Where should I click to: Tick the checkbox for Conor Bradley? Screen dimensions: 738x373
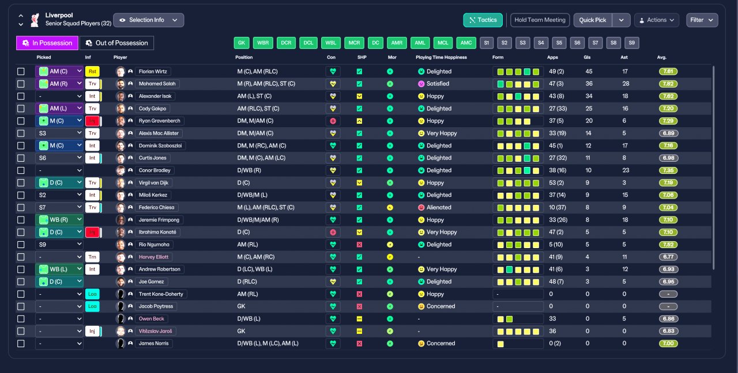[21, 170]
